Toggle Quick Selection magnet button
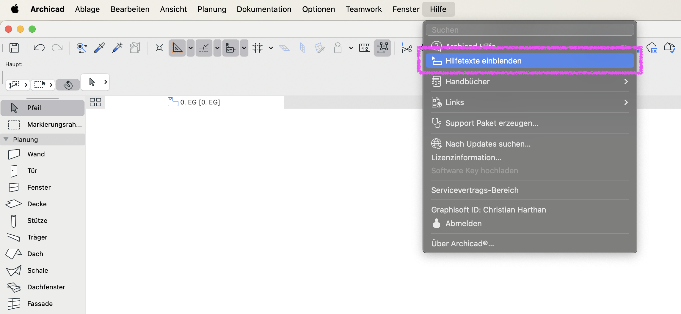 [68, 85]
